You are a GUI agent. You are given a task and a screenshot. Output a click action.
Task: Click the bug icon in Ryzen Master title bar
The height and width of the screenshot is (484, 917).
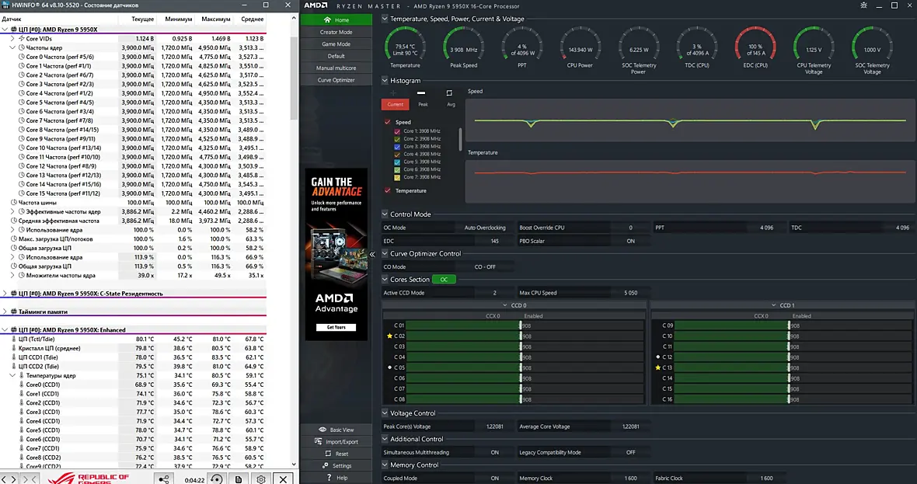pyautogui.click(x=864, y=5)
